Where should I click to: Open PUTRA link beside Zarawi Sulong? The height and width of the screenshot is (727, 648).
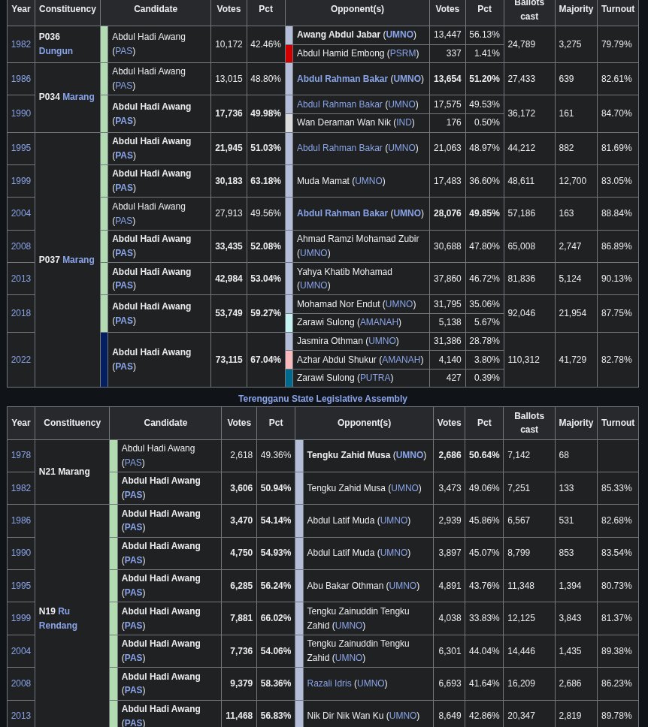click(375, 378)
